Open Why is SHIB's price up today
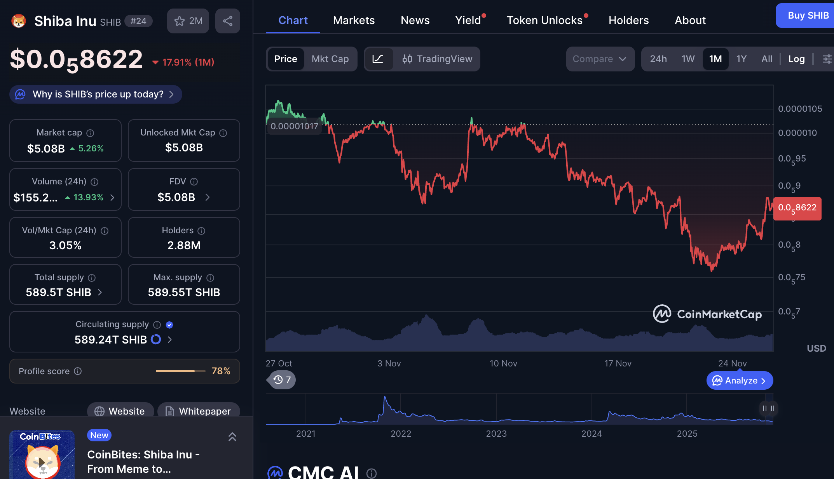Screen dimensions: 834x479 (96, 94)
